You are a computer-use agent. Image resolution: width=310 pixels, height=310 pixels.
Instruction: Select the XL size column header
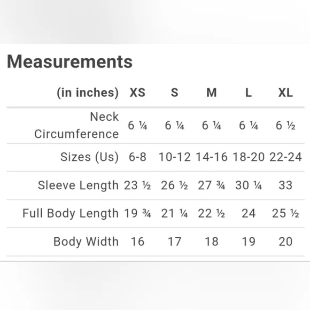point(285,92)
